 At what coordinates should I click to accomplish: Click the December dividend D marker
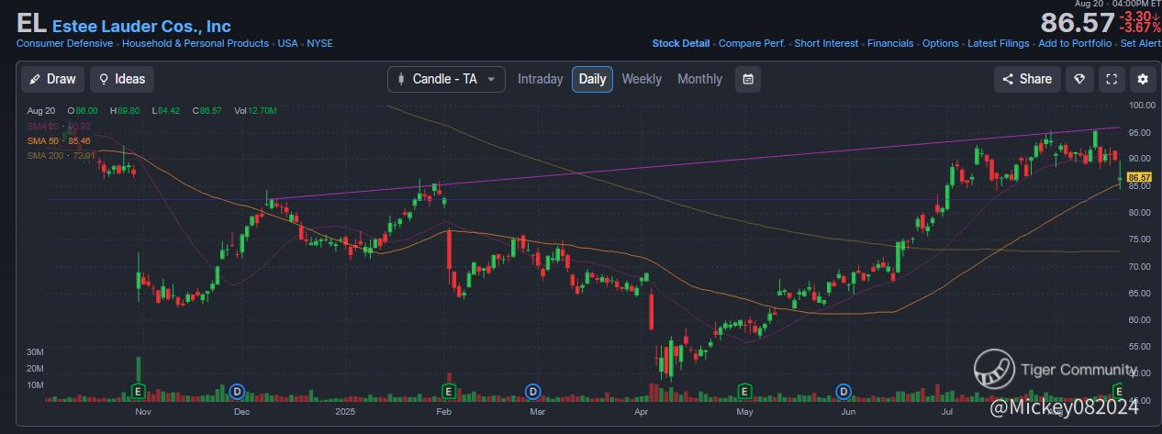[237, 392]
